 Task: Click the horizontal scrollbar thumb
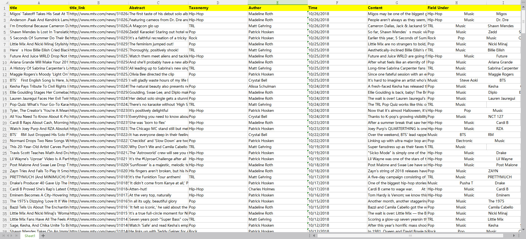(x=410, y=236)
